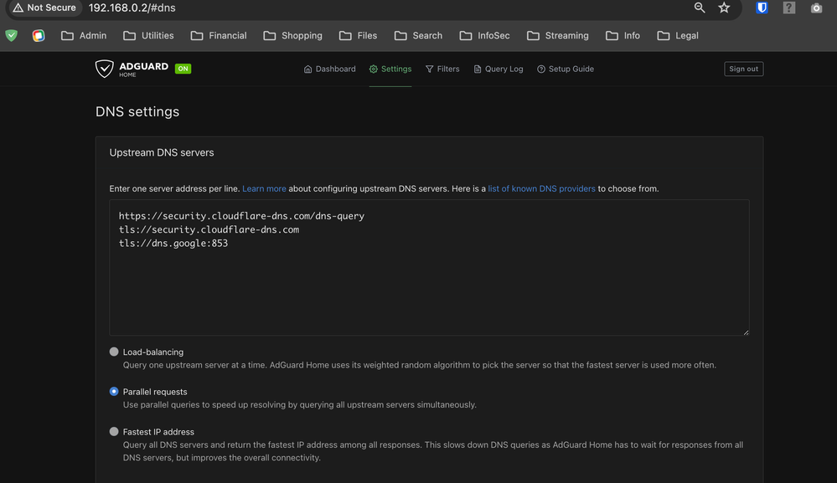Click the colorful square bookmark icon

39,36
